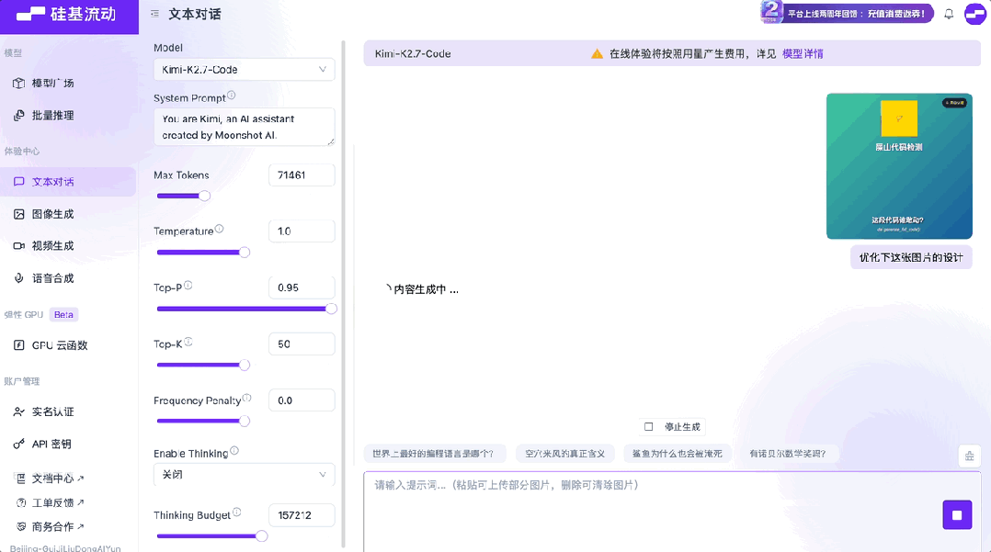Show Top-K info tooltip icon
Viewport: 991px width, 552px height.
(x=188, y=342)
